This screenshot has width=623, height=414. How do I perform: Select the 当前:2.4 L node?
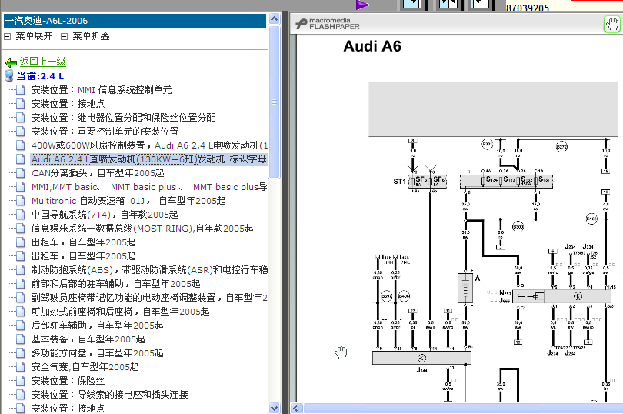click(x=40, y=76)
